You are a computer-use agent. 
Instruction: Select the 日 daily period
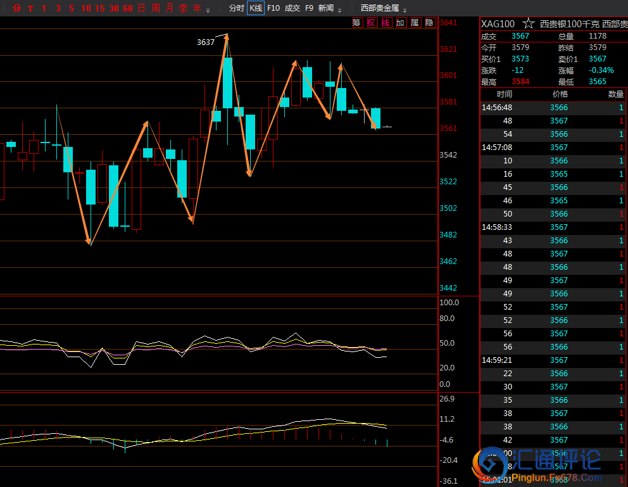tap(141, 8)
